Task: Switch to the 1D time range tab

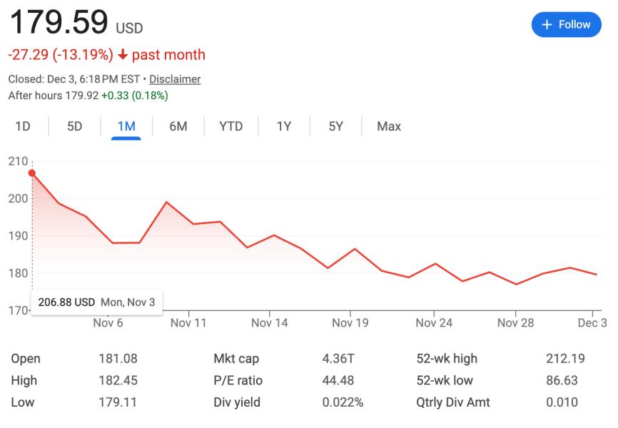Action: 23,126
